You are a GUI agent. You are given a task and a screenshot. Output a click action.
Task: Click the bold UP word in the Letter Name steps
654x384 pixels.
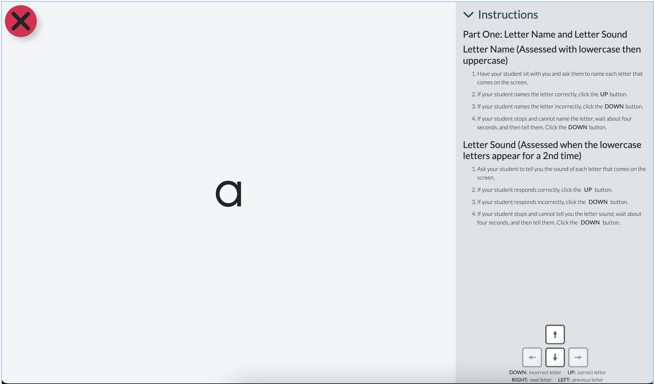(x=604, y=94)
